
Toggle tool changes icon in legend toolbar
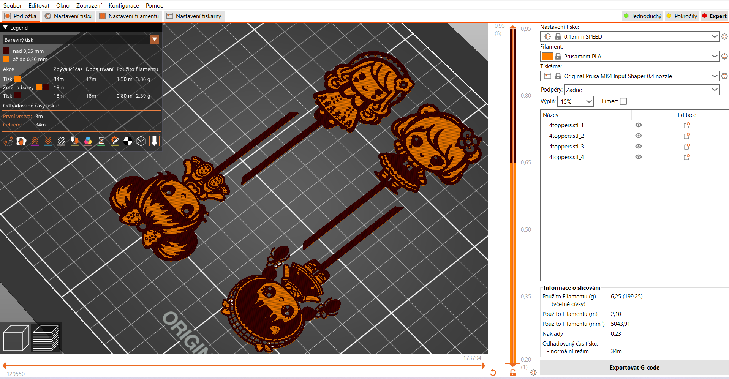(x=74, y=141)
